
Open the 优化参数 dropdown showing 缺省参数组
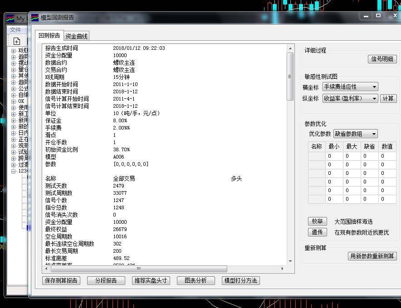(x=356, y=134)
